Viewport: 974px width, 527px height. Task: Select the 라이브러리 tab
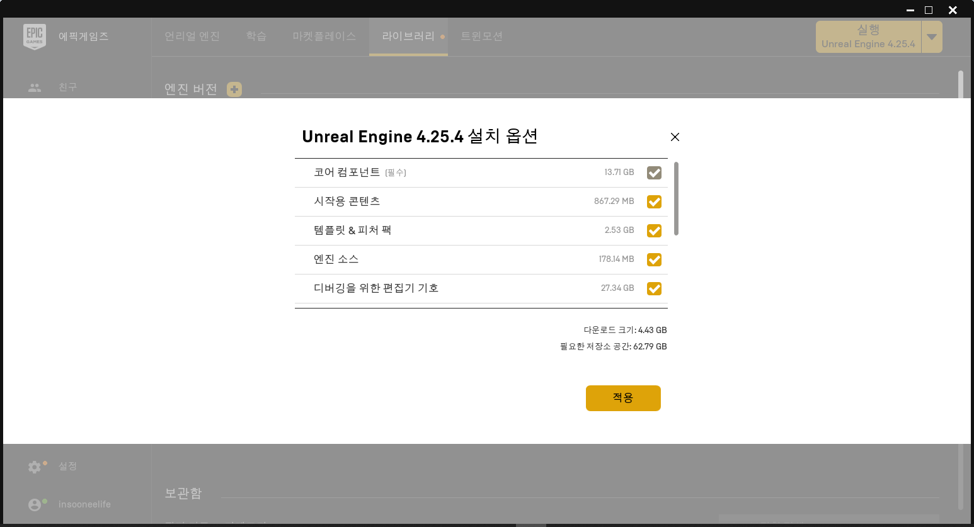[x=408, y=37]
